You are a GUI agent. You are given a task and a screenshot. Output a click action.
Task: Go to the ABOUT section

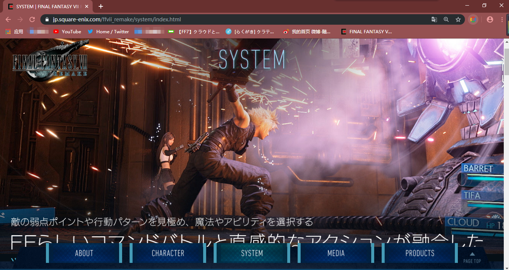click(x=84, y=253)
